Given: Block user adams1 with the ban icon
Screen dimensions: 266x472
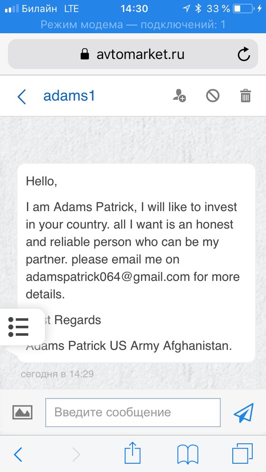Looking at the screenshot, I should (213, 96).
